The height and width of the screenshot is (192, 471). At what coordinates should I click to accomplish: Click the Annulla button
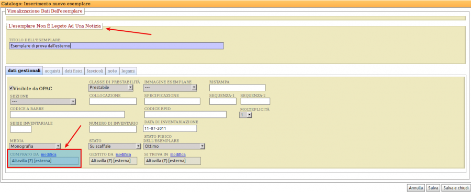416,188
